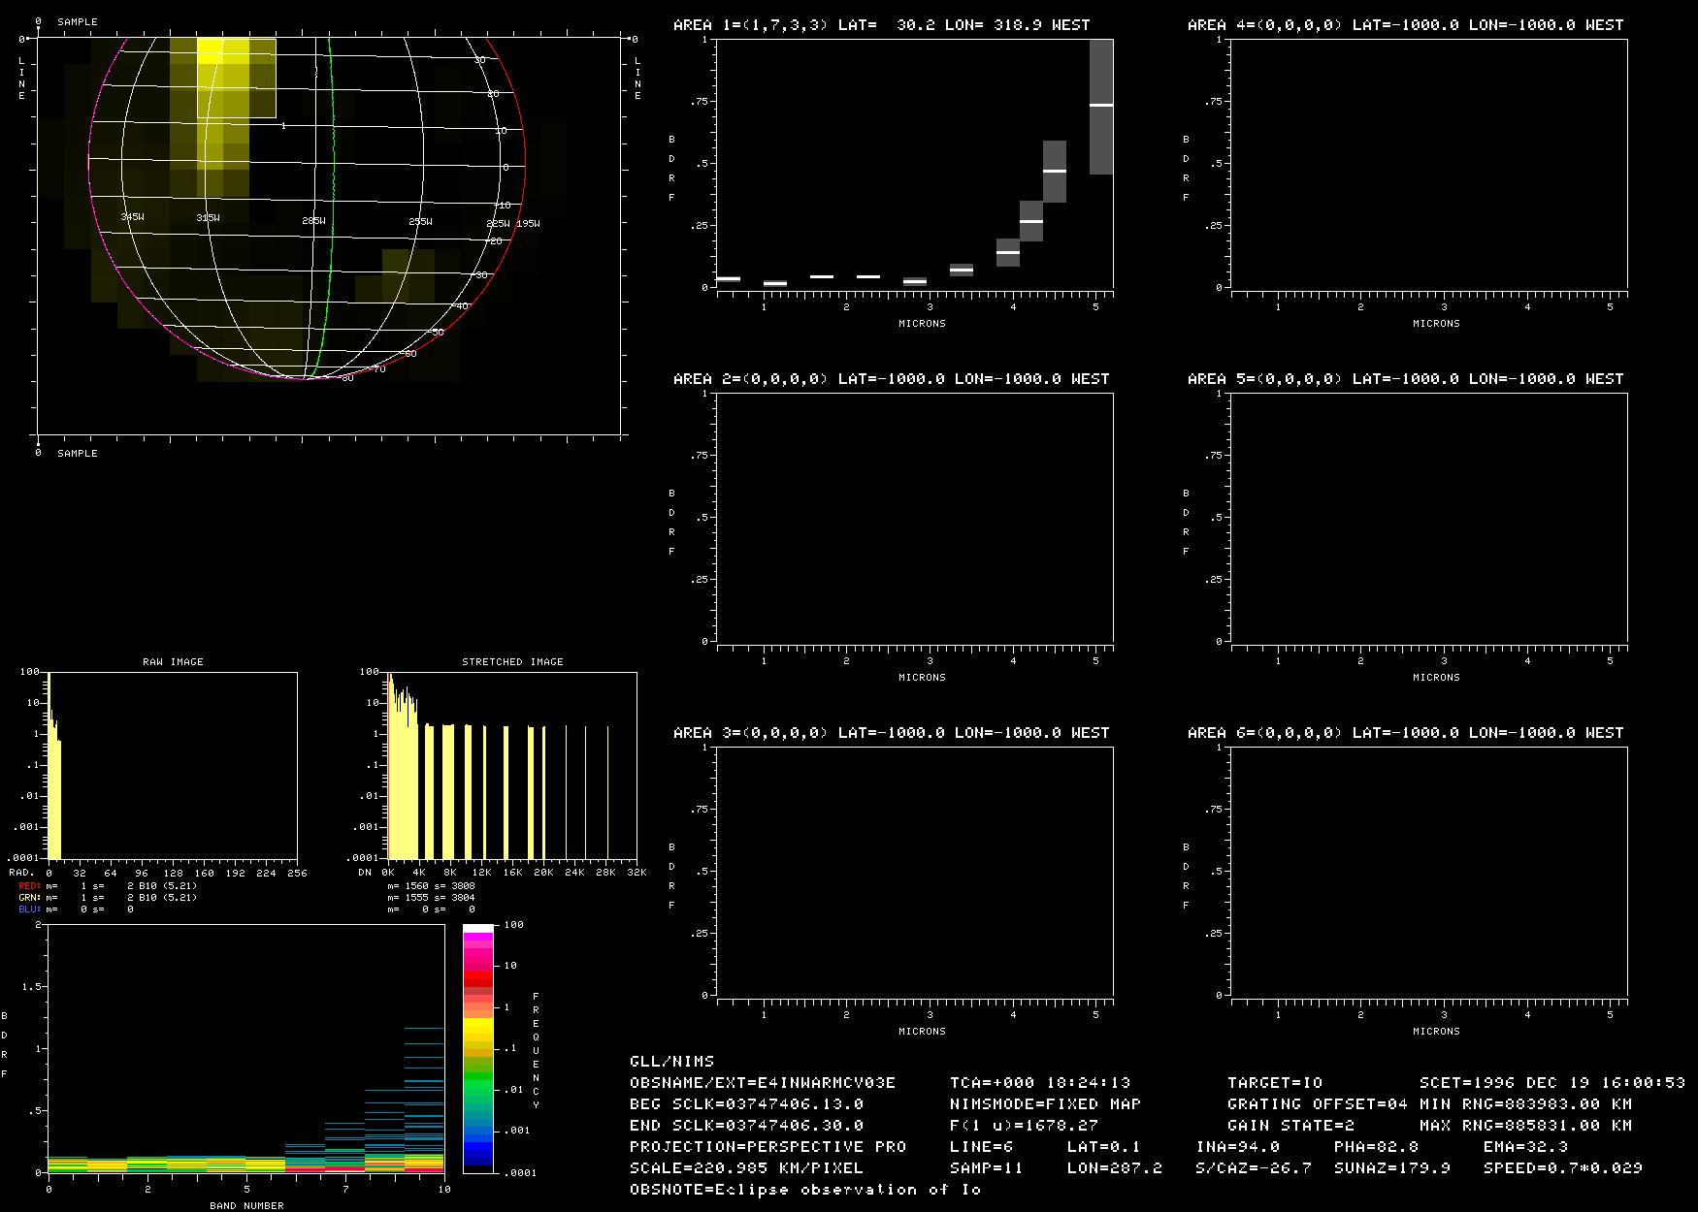Image resolution: width=1698 pixels, height=1212 pixels.
Task: Click inside the empty AREA 4 plot
Action: point(1429,163)
